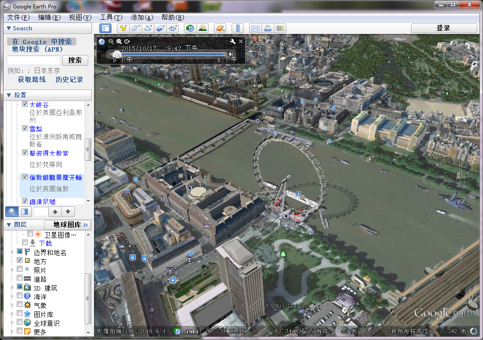
Task: Toggle the sidebar panel button
Action: coord(105,28)
